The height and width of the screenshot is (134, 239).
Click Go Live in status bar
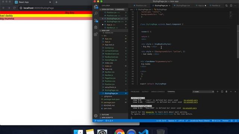pyautogui.click(x=216, y=121)
